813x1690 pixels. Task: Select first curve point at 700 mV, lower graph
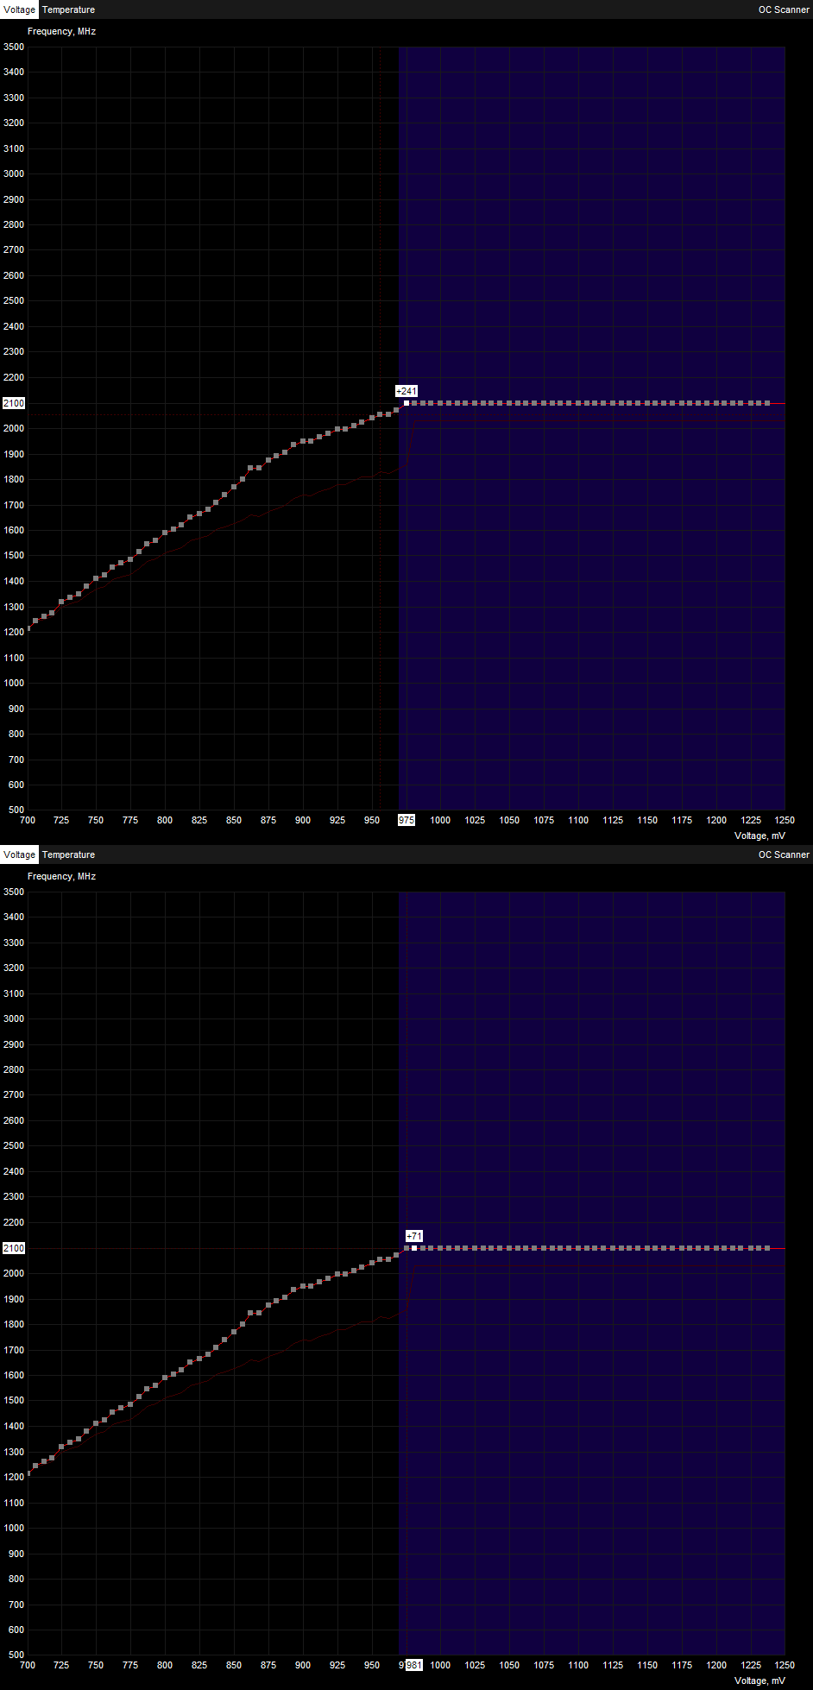[28, 1473]
